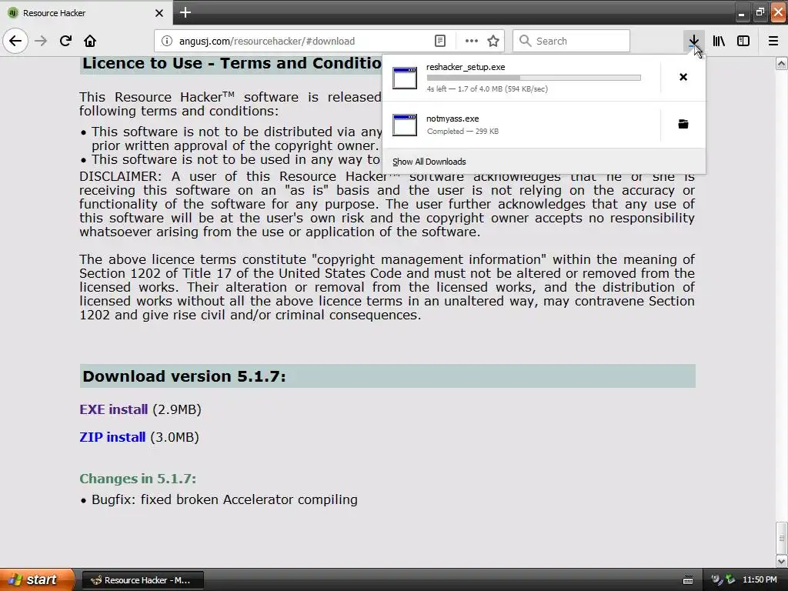Click 'Bugfix: fixed broken Accelerator compiling' text

(225, 499)
